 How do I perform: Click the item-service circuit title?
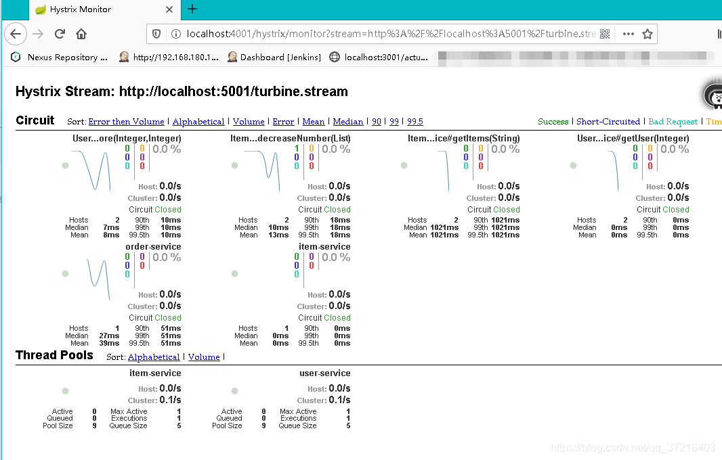(324, 246)
